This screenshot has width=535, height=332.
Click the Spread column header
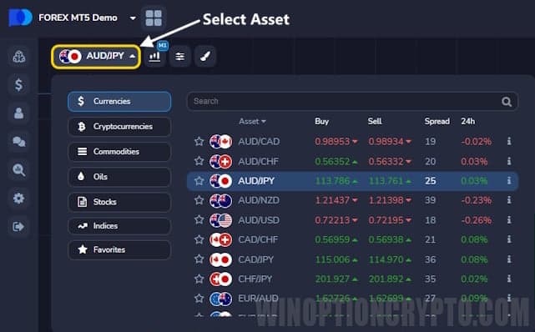[x=437, y=121]
